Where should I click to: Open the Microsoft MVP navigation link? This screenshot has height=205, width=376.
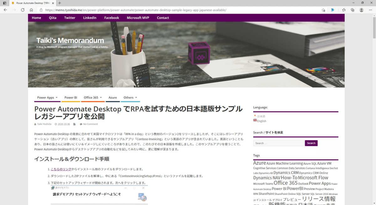(138, 18)
